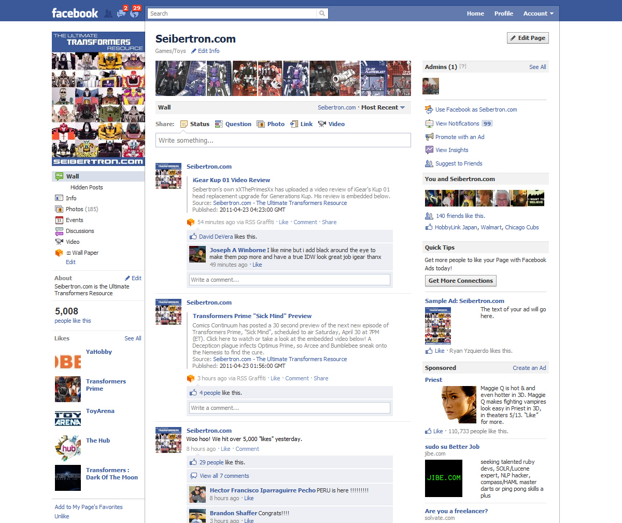Click the Get More Connections button
The width and height of the screenshot is (622, 523).
click(x=460, y=281)
